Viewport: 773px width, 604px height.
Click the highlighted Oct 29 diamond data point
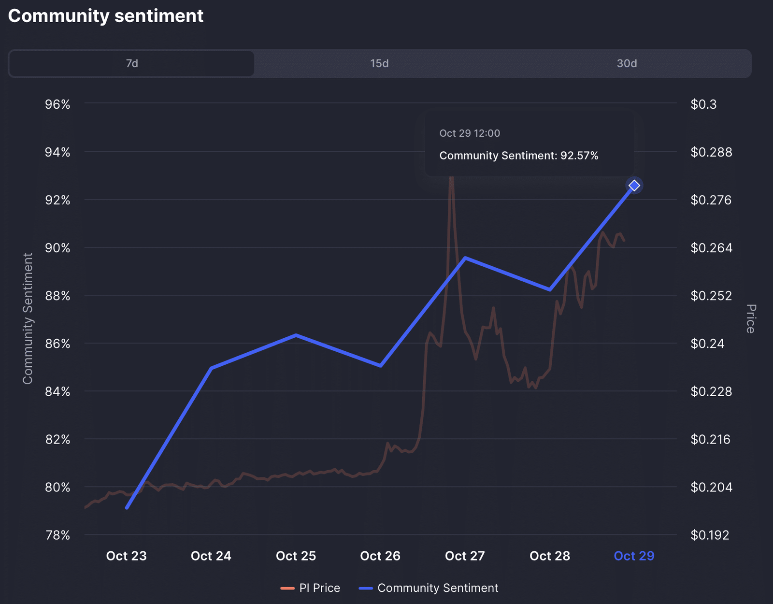pos(634,186)
